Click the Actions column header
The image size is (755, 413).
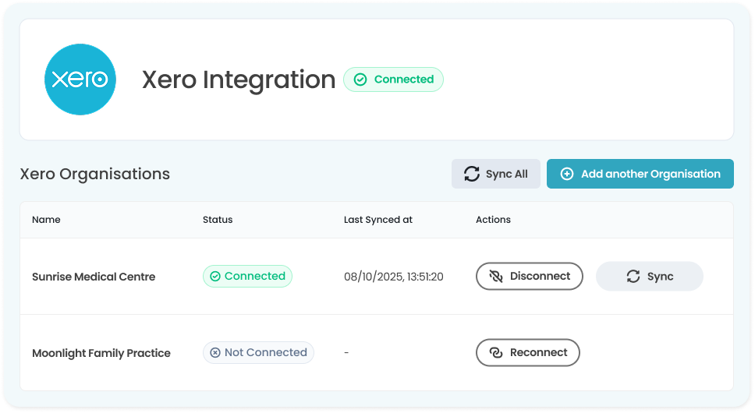(493, 220)
